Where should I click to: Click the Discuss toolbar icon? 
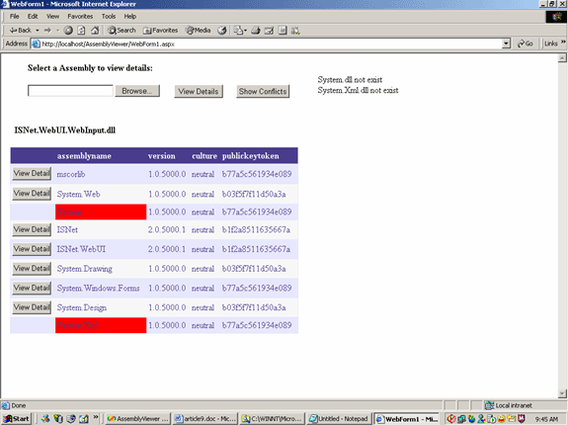pyautogui.click(x=283, y=31)
